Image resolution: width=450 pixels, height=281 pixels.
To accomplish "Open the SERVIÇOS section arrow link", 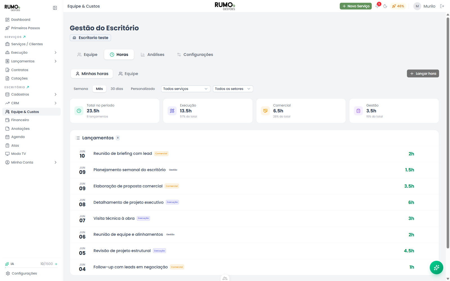I will pyautogui.click(x=24, y=37).
